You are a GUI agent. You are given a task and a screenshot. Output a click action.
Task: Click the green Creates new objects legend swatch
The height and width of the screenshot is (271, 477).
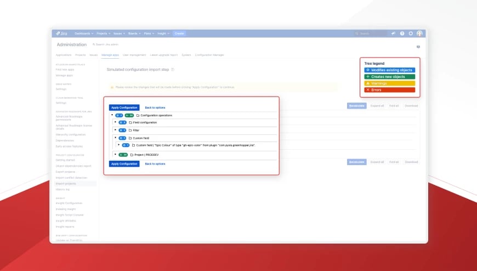[x=390, y=77]
